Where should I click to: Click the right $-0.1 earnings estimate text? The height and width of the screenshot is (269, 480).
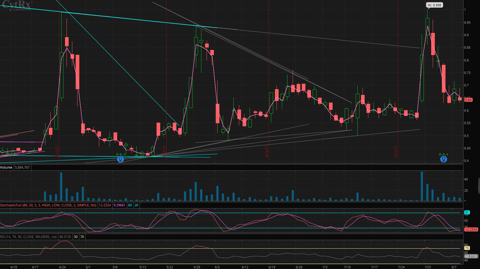point(444,154)
